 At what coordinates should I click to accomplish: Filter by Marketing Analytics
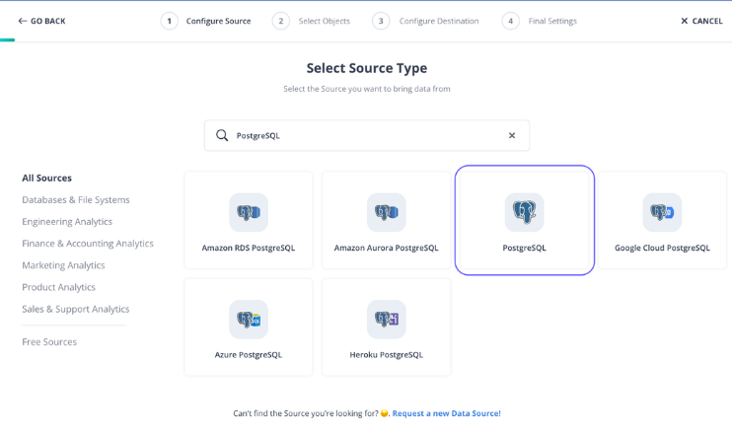point(63,265)
